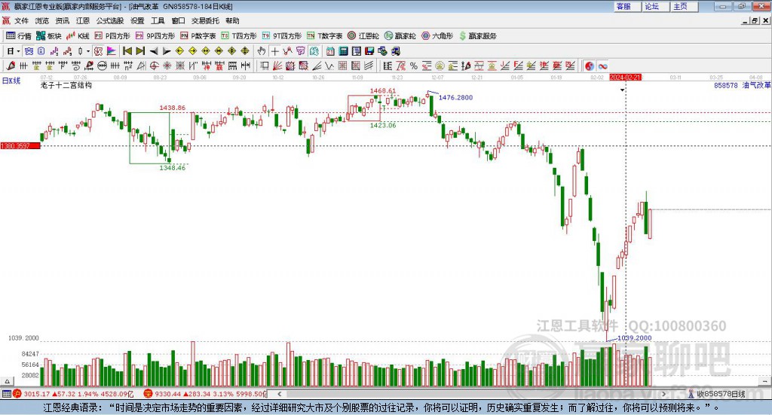Open the T四方形 tool
Viewport: 772px width, 415px height.
click(239, 36)
